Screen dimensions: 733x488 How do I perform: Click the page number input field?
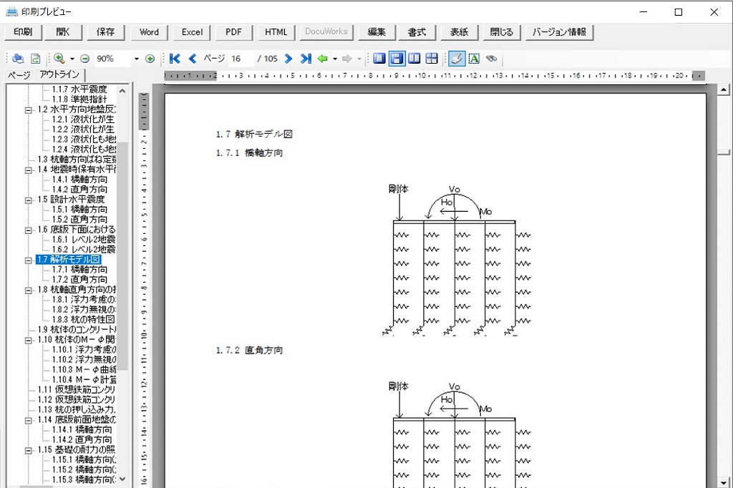click(241, 59)
